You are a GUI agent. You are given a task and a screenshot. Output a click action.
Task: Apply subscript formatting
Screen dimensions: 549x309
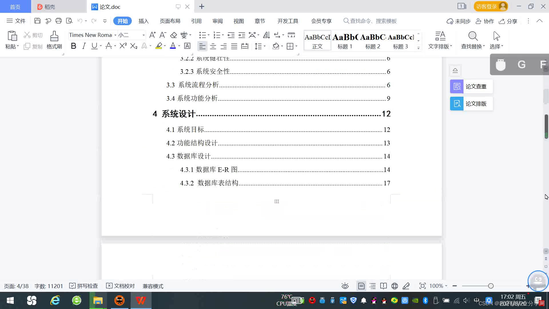coord(134,46)
